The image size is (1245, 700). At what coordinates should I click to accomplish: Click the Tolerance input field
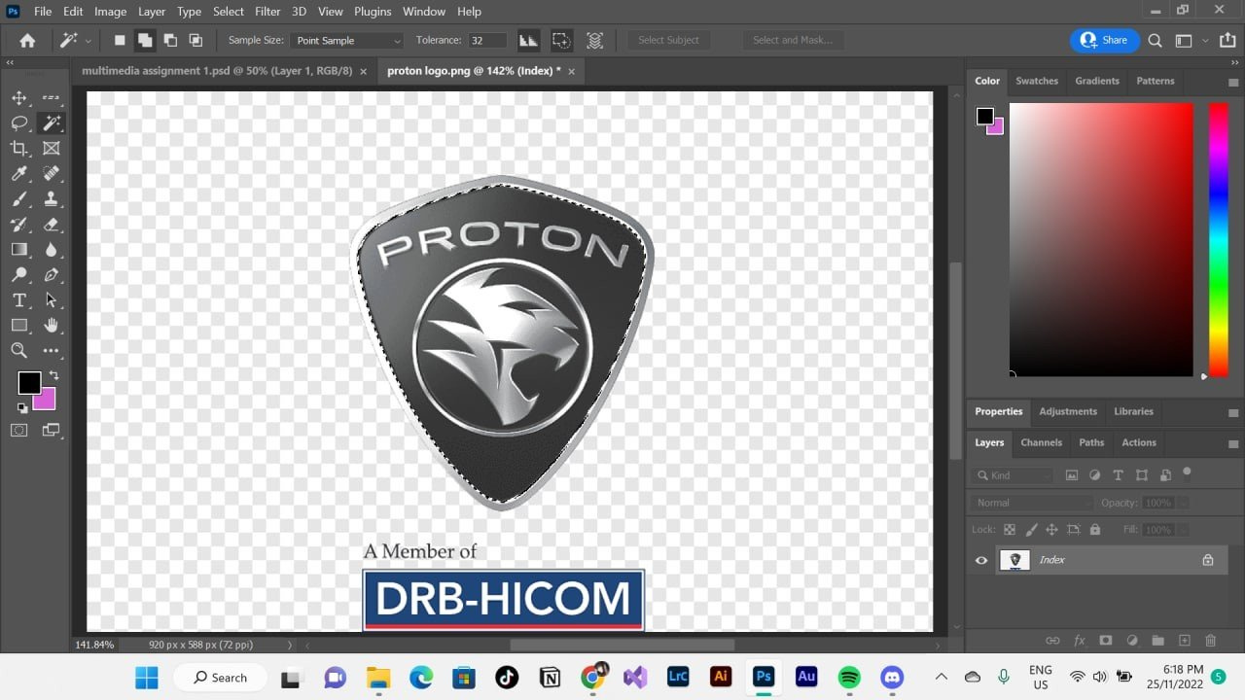coord(487,41)
